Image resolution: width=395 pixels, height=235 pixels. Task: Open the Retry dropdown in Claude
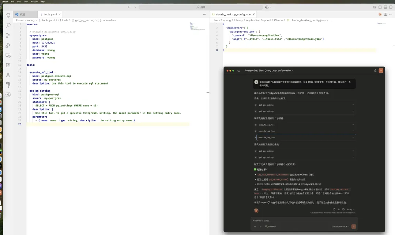[x=350, y=209]
